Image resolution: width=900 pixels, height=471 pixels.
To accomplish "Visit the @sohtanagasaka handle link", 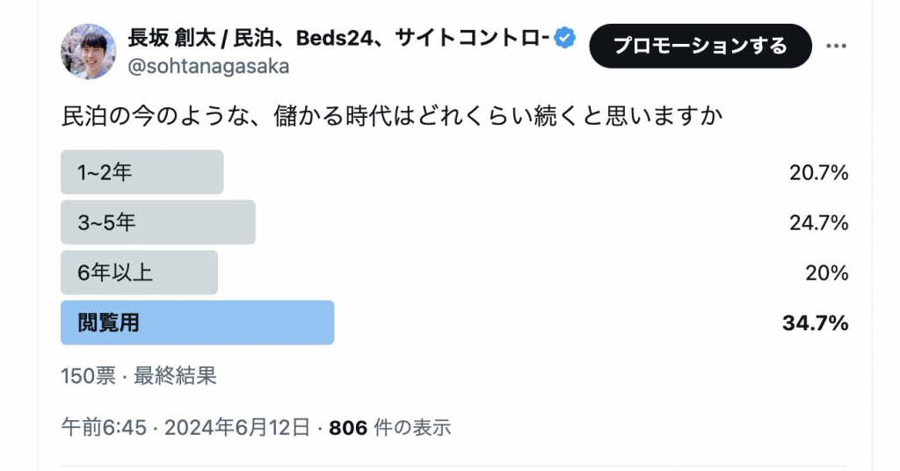I will coord(209,67).
